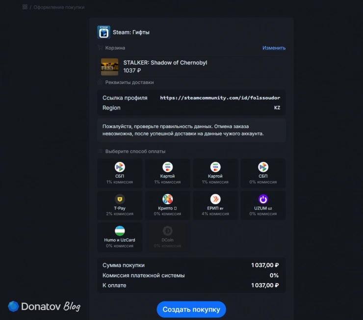This screenshot has height=320, width=363.
Task: Select first Картой 1% payment option
Action: click(167, 173)
